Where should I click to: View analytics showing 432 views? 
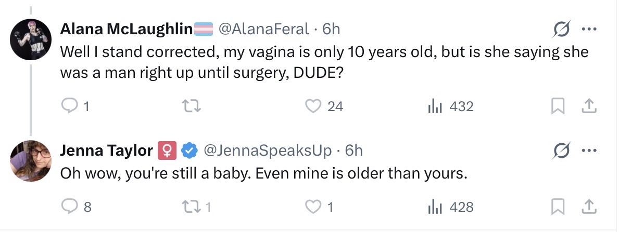point(434,106)
